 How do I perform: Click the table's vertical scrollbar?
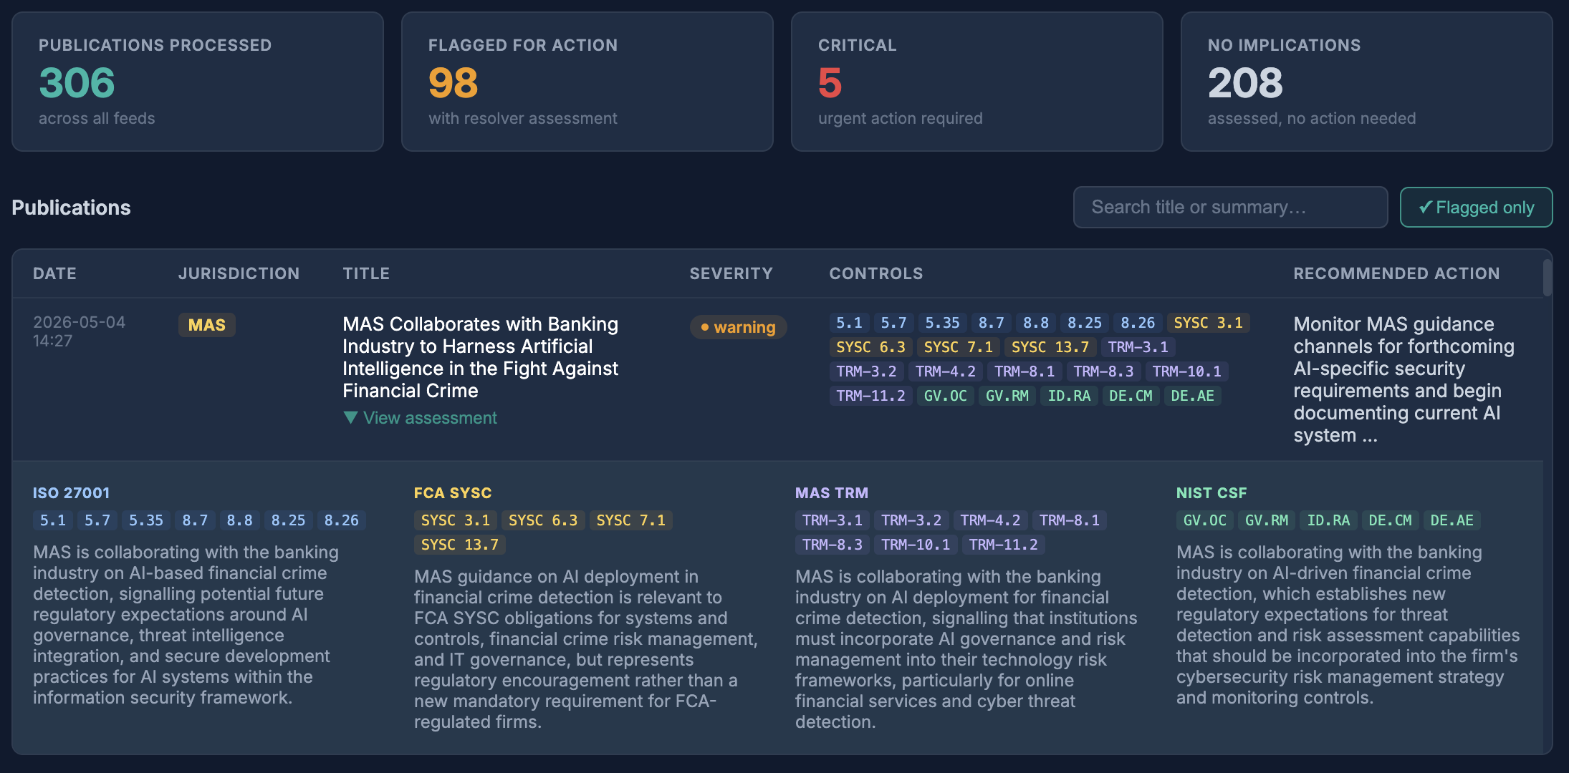(1548, 278)
